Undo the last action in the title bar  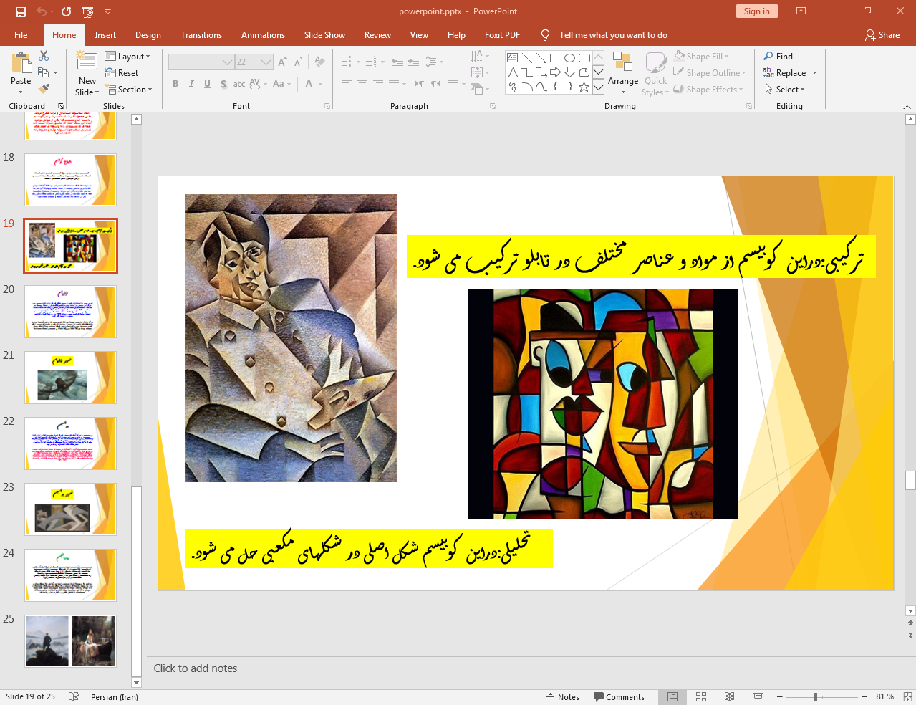click(42, 11)
